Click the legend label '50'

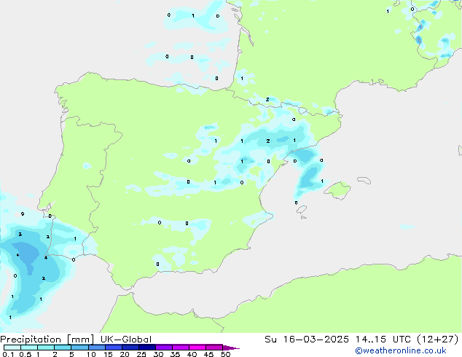point(225,354)
